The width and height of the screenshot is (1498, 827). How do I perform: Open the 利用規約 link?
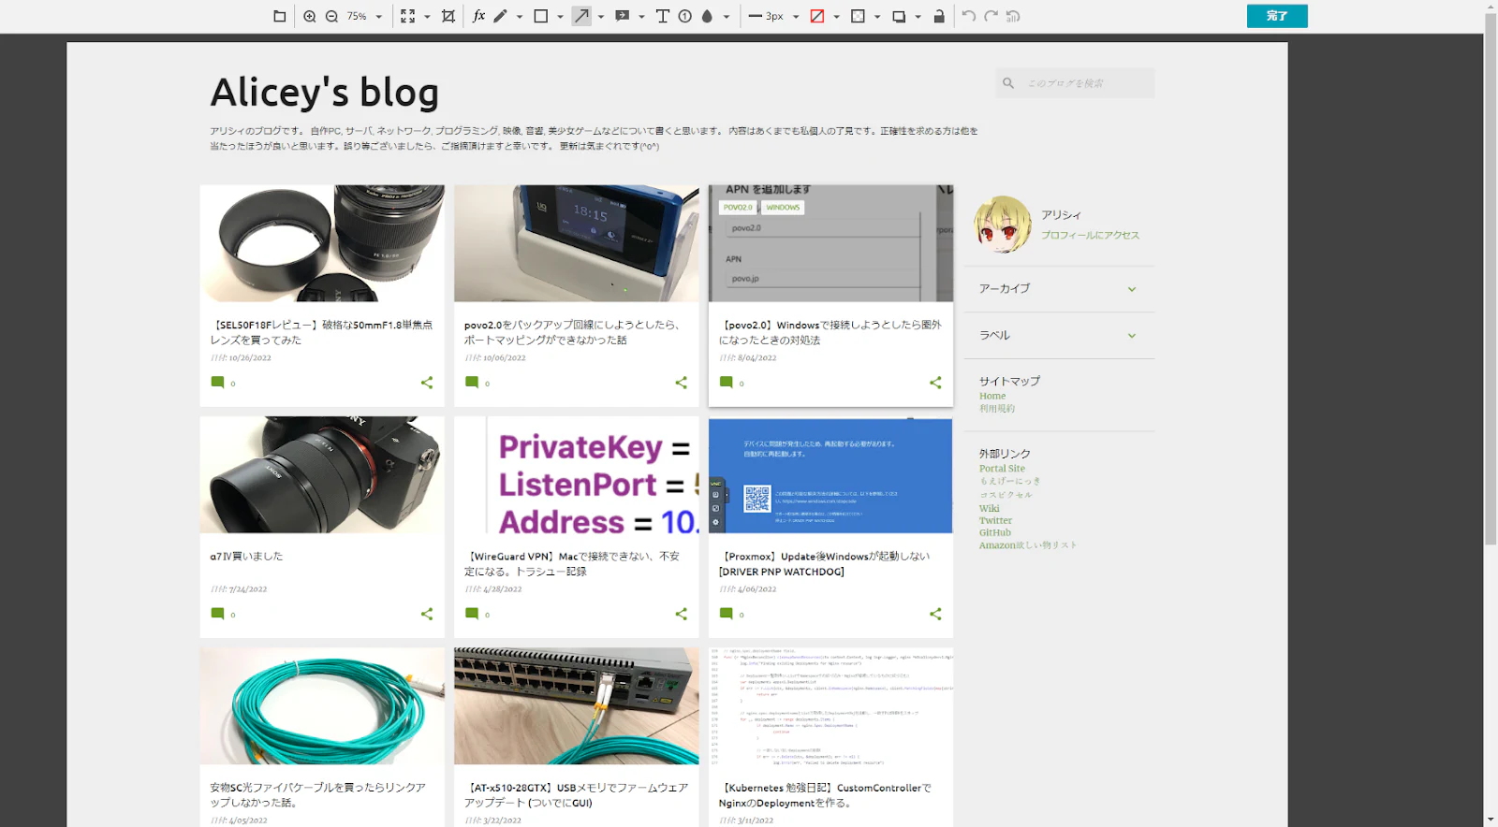[x=997, y=409]
